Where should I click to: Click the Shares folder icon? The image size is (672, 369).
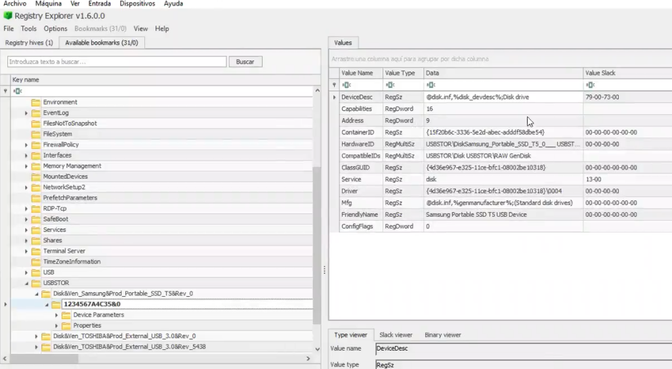[x=36, y=240]
